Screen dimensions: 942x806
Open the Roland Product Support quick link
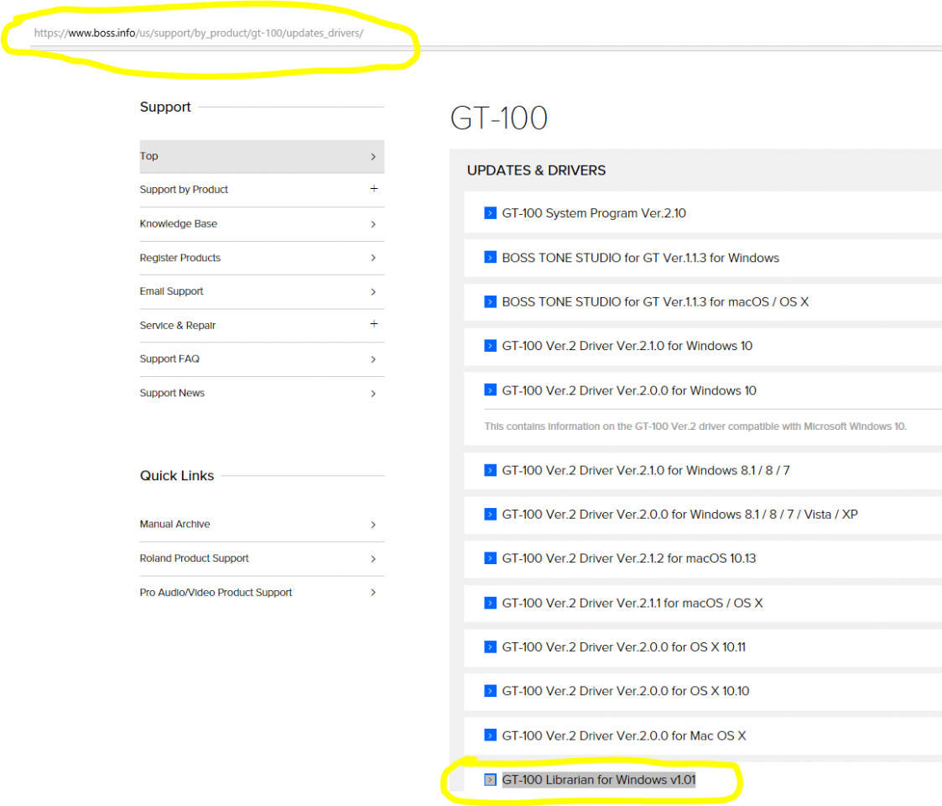(x=262, y=559)
